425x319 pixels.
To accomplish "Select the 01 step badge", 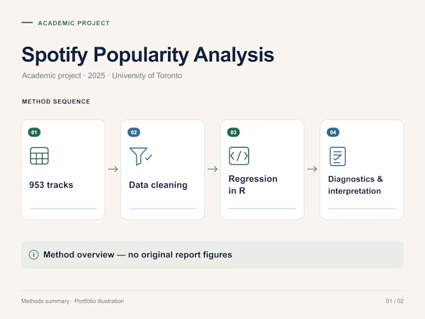I will click(34, 132).
